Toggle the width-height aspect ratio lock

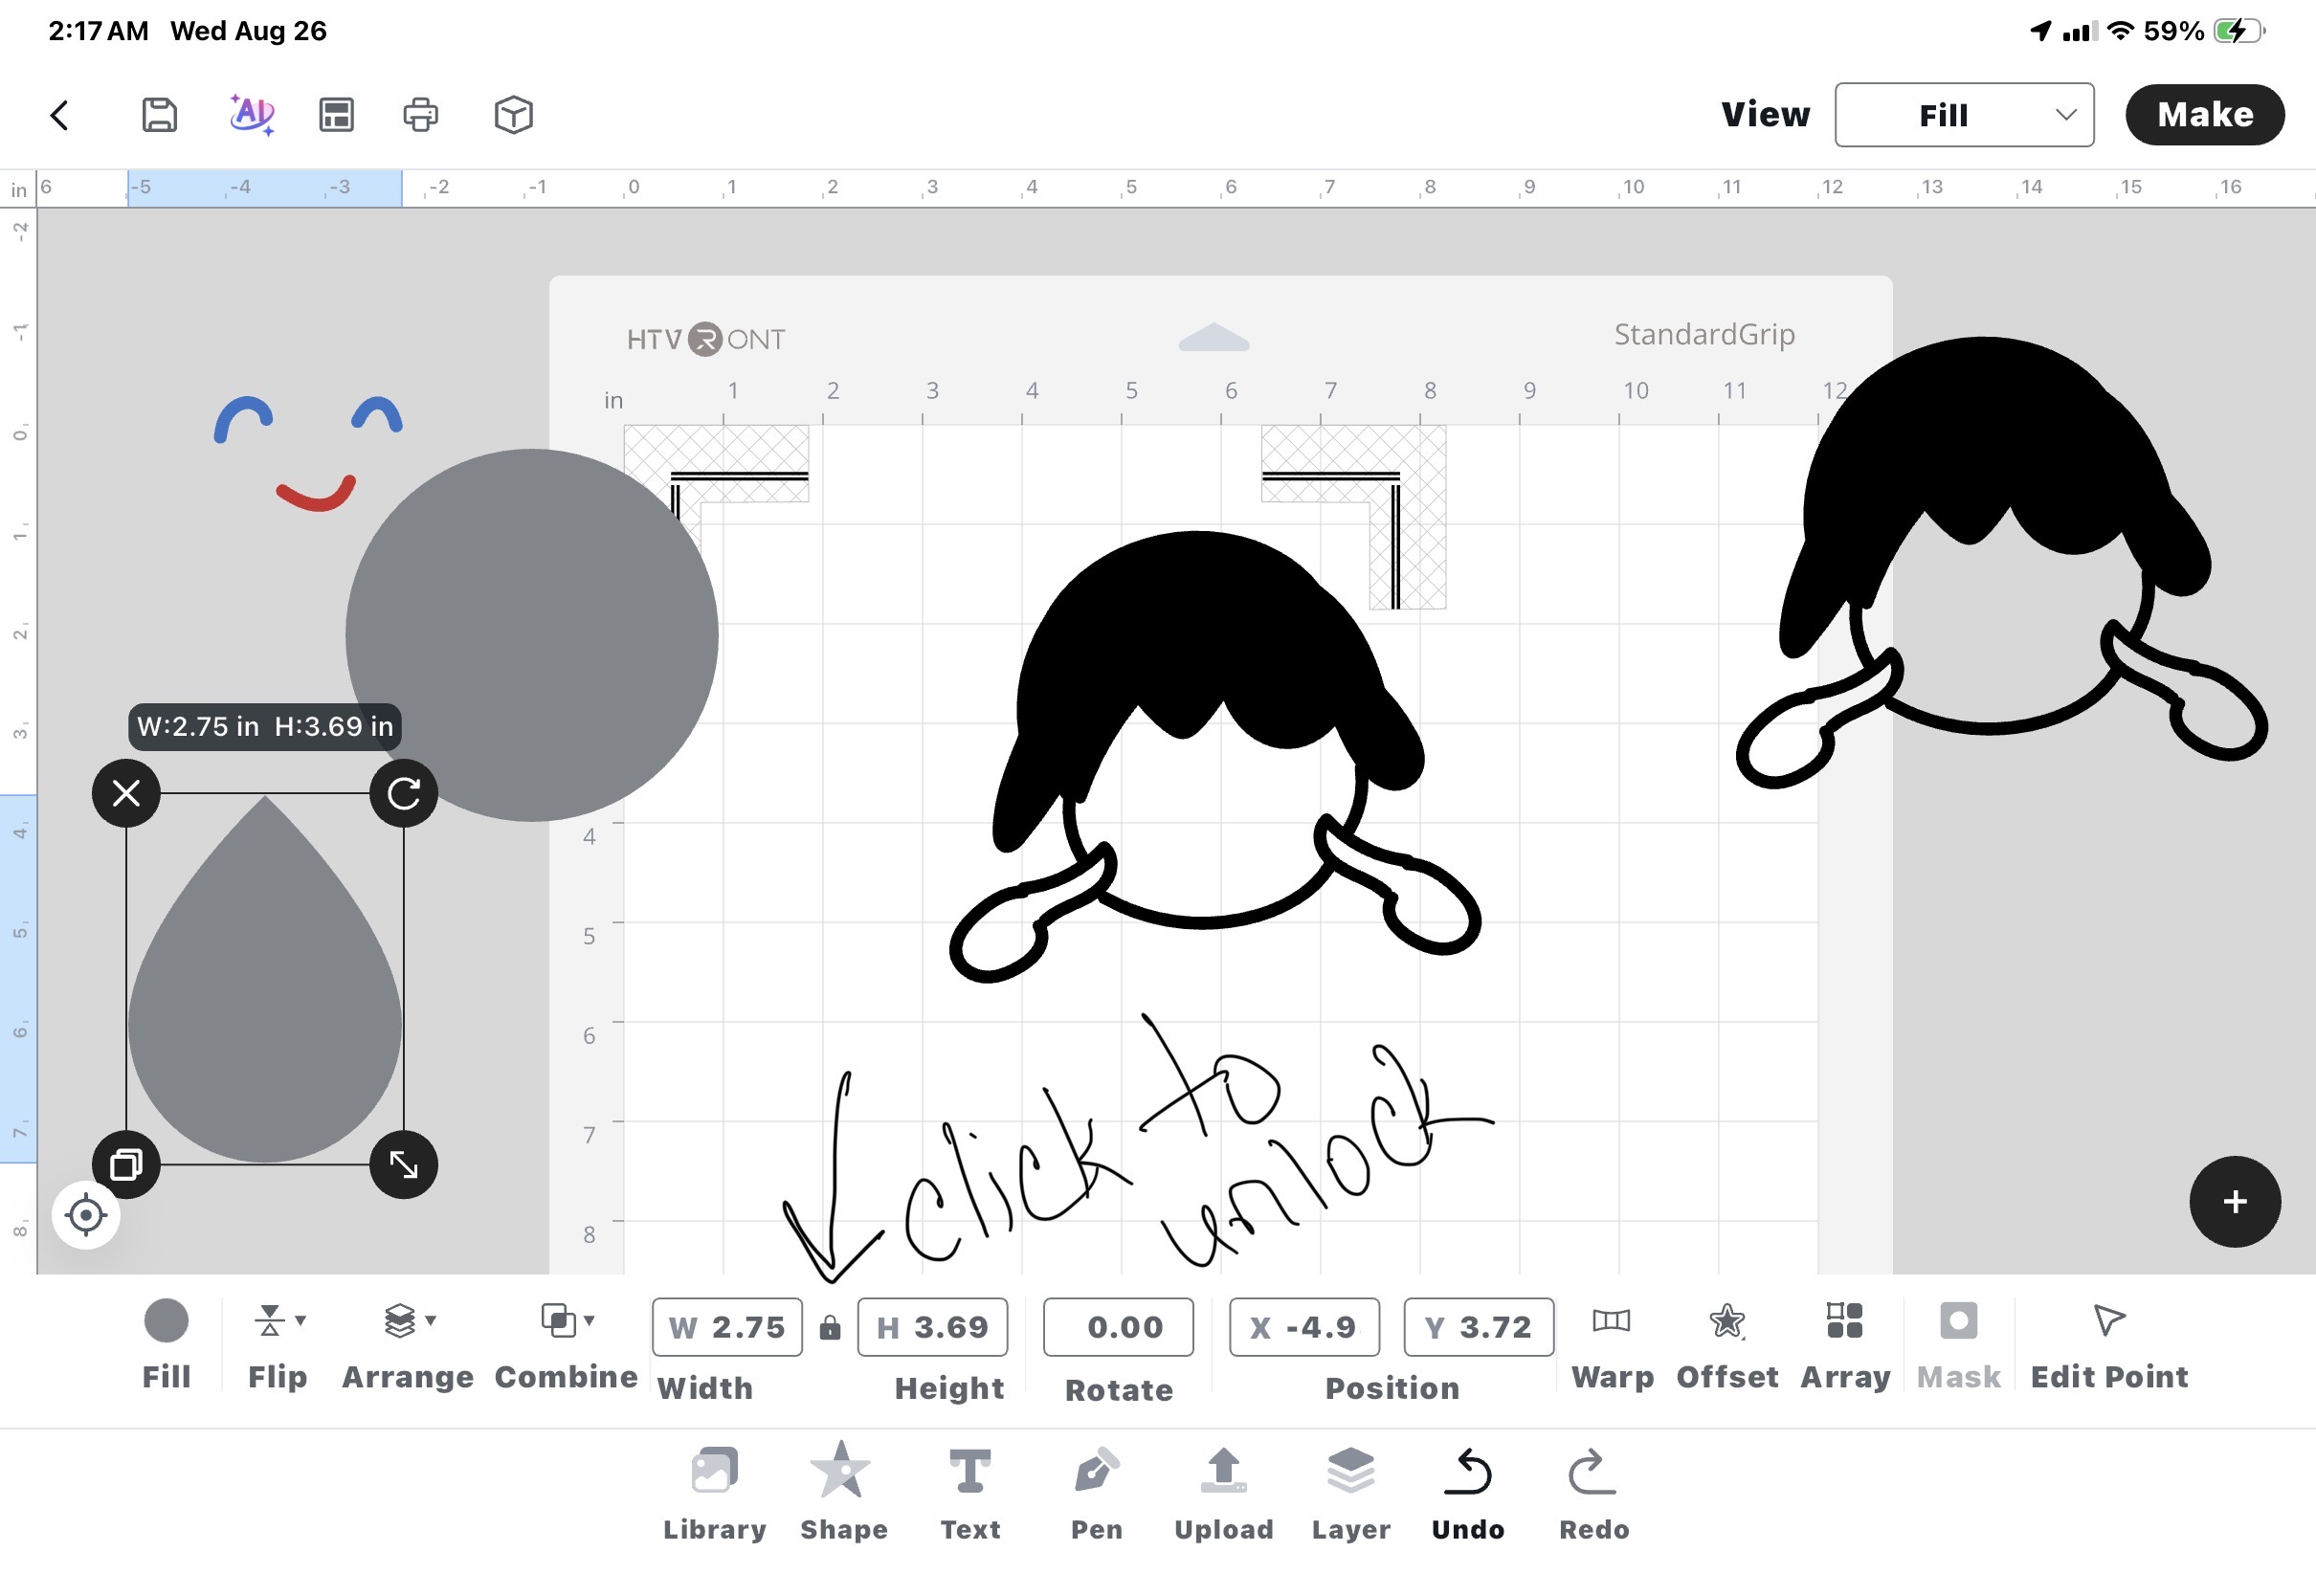click(x=829, y=1327)
